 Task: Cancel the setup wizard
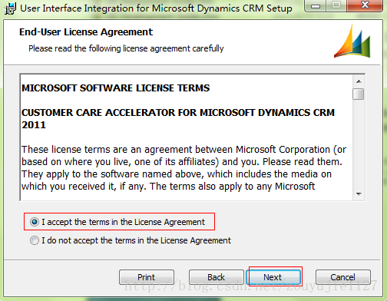click(343, 277)
